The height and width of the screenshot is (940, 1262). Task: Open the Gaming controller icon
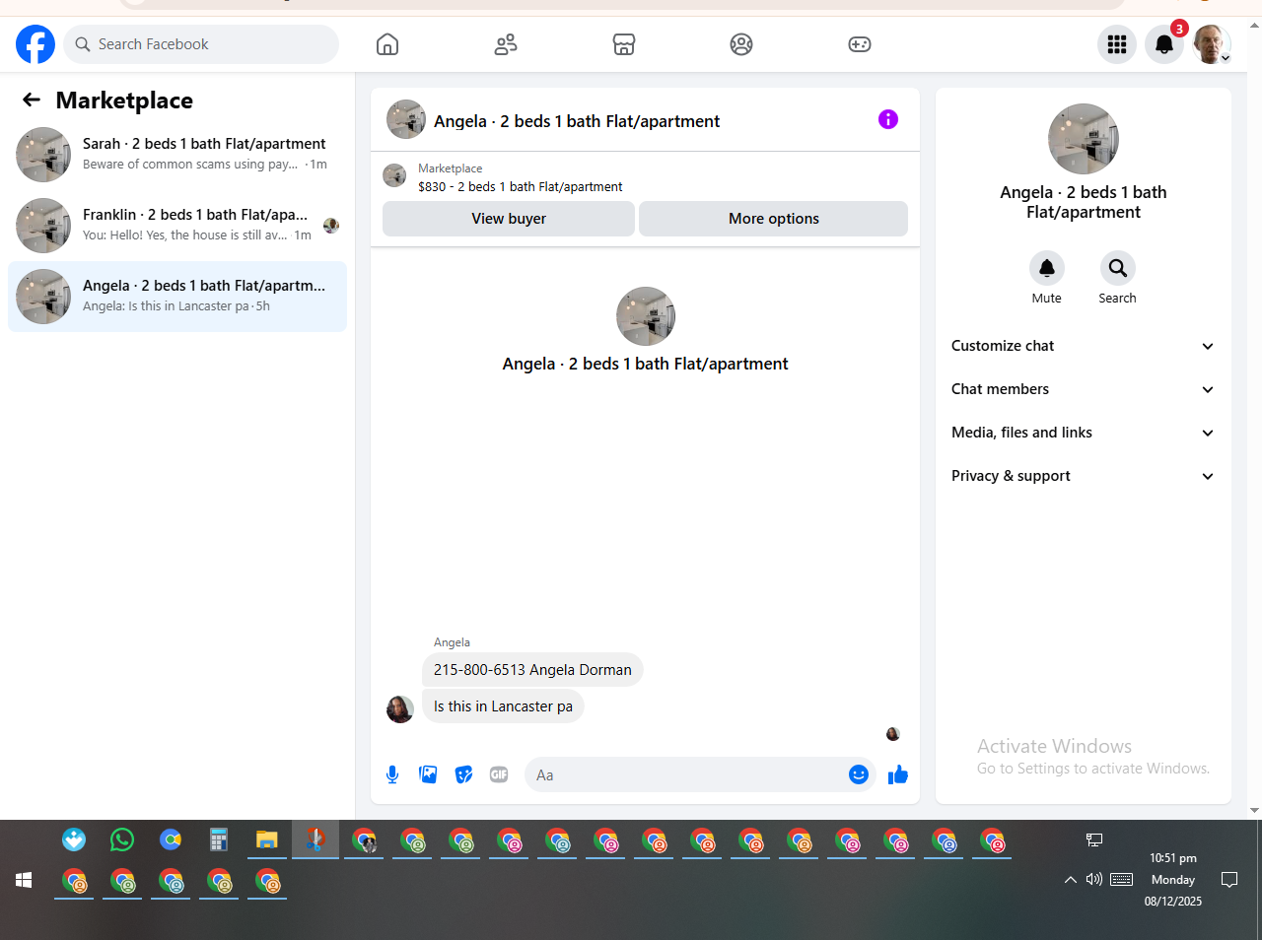(x=860, y=44)
